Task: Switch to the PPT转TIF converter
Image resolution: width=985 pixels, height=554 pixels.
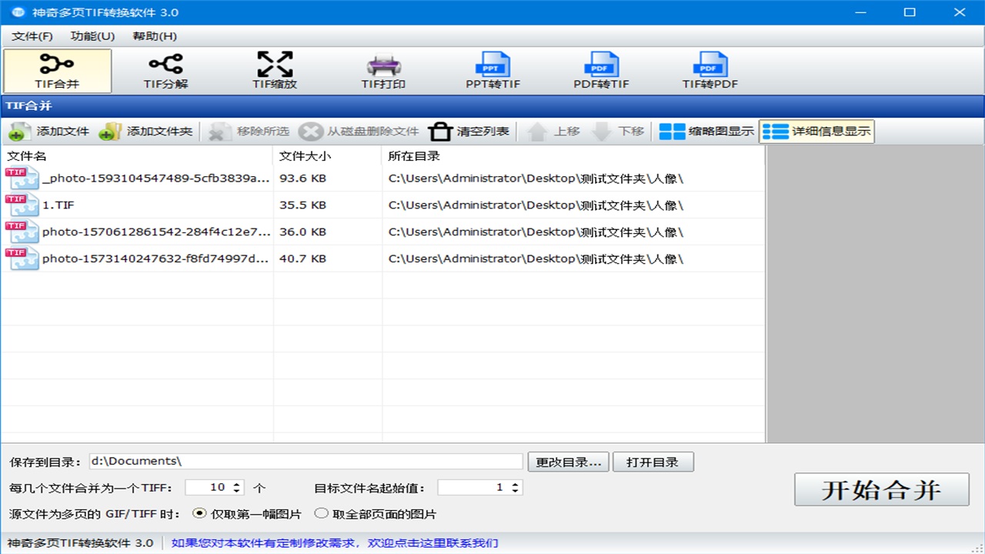Action: [493, 69]
